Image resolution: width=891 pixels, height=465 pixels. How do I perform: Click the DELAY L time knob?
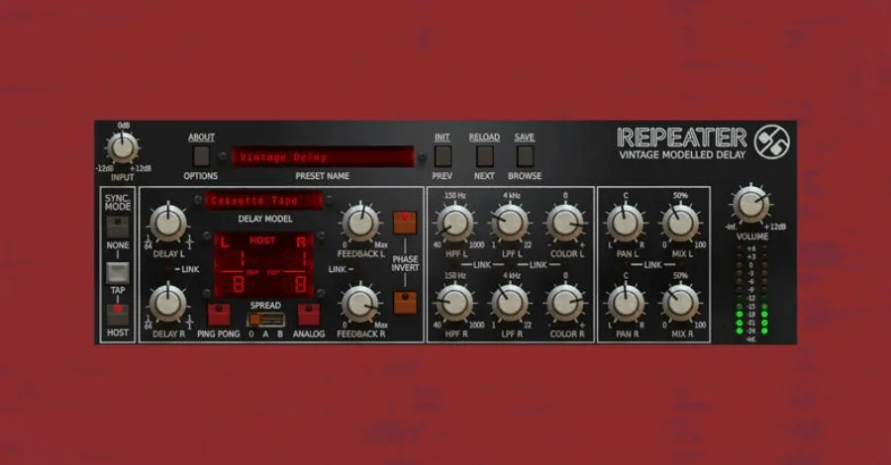coord(168,224)
